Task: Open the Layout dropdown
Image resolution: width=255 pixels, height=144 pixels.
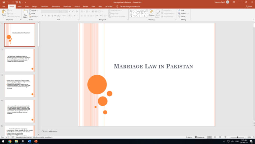Action: click(x=33, y=11)
